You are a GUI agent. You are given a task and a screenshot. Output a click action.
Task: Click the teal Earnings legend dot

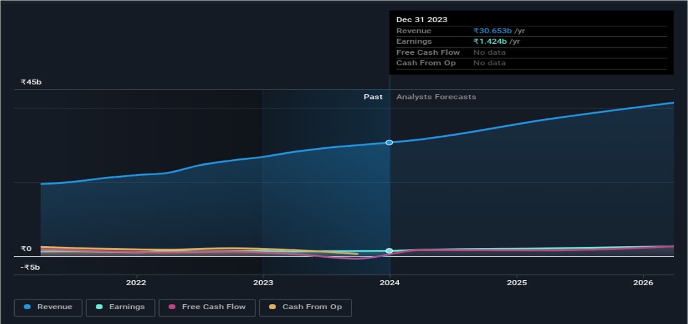99,307
